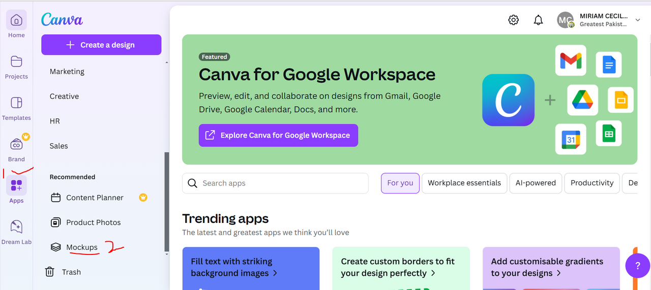Open Add customisable gradients card
651x290 pixels.
[x=551, y=269]
